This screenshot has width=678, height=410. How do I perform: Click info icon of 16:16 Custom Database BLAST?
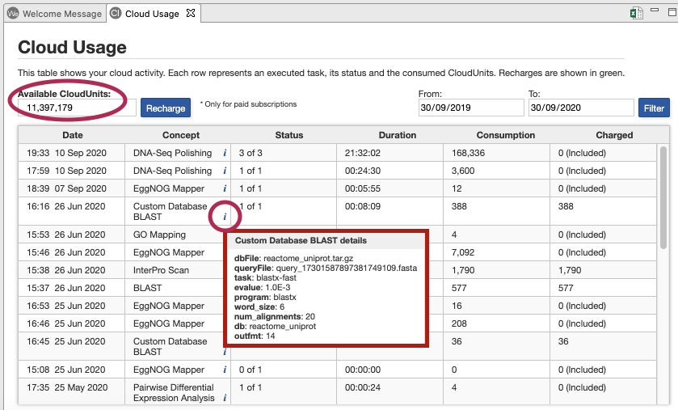coord(225,217)
